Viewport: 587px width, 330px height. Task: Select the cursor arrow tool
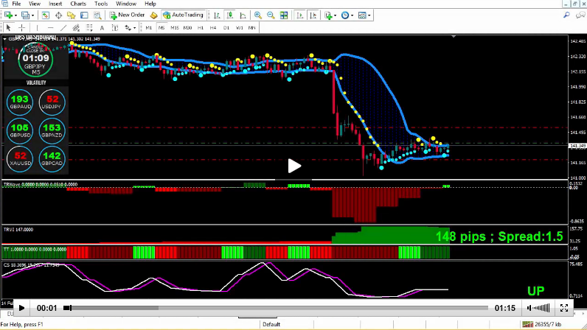pos(9,28)
